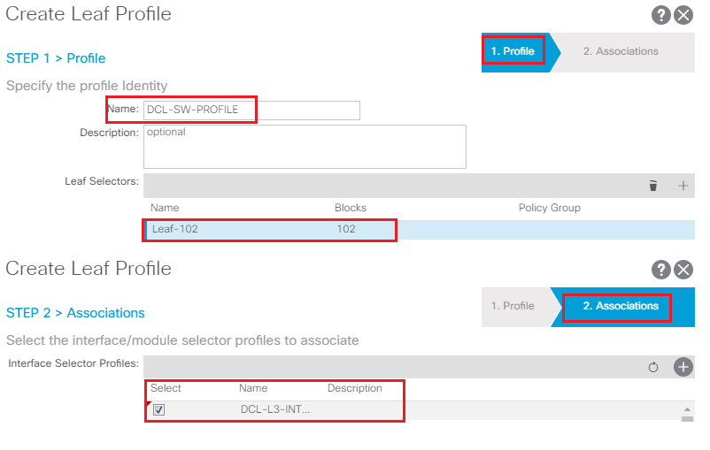
Task: Select the 1. Profile step tab in top wizard
Action: click(513, 51)
